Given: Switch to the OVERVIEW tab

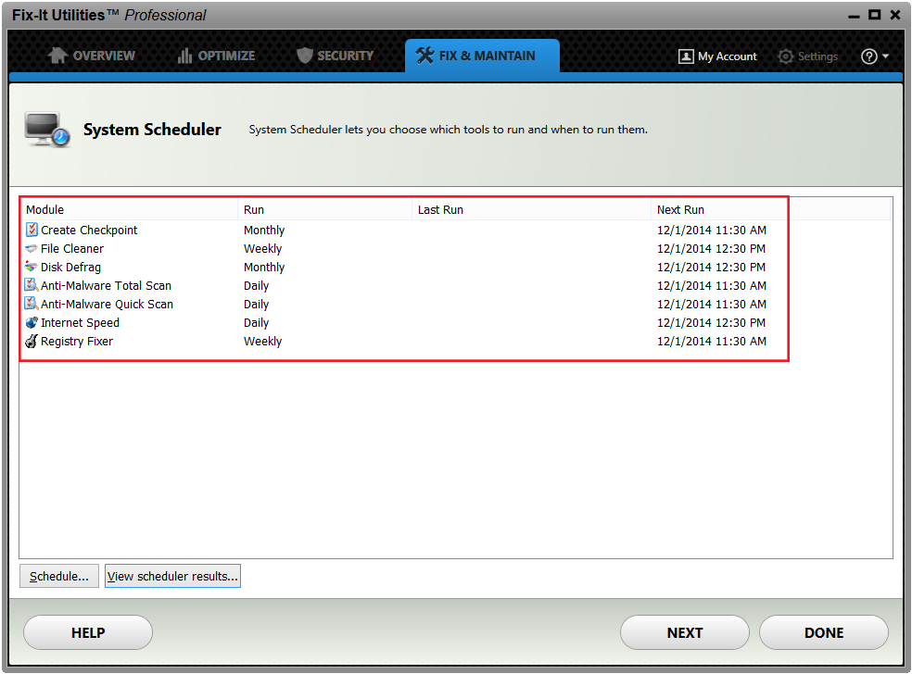Looking at the screenshot, I should click(x=91, y=56).
